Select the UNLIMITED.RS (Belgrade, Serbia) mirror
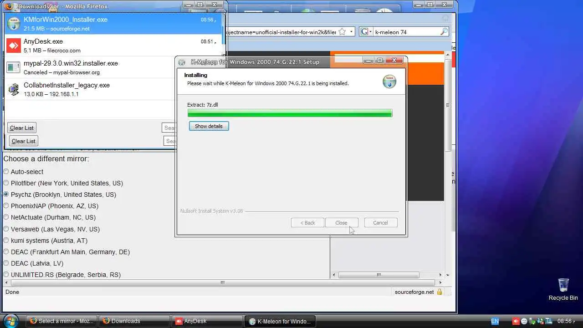583x328 pixels. click(x=6, y=275)
